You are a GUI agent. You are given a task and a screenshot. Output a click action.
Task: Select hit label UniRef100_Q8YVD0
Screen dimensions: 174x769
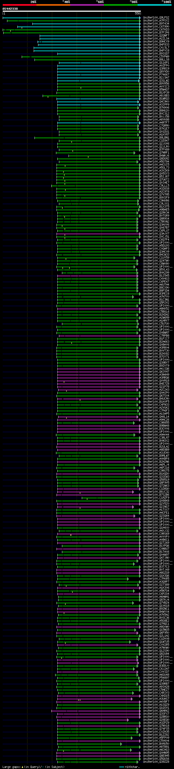click(x=156, y=72)
